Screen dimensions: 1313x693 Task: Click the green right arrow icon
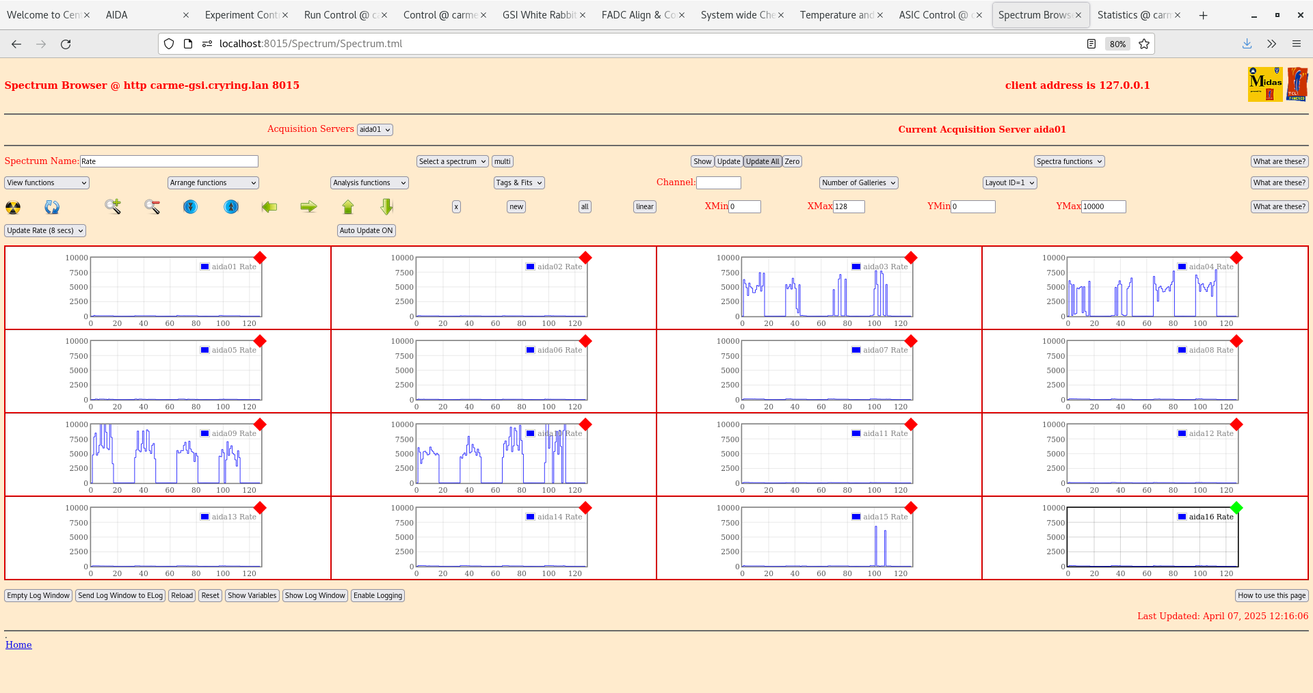point(308,207)
